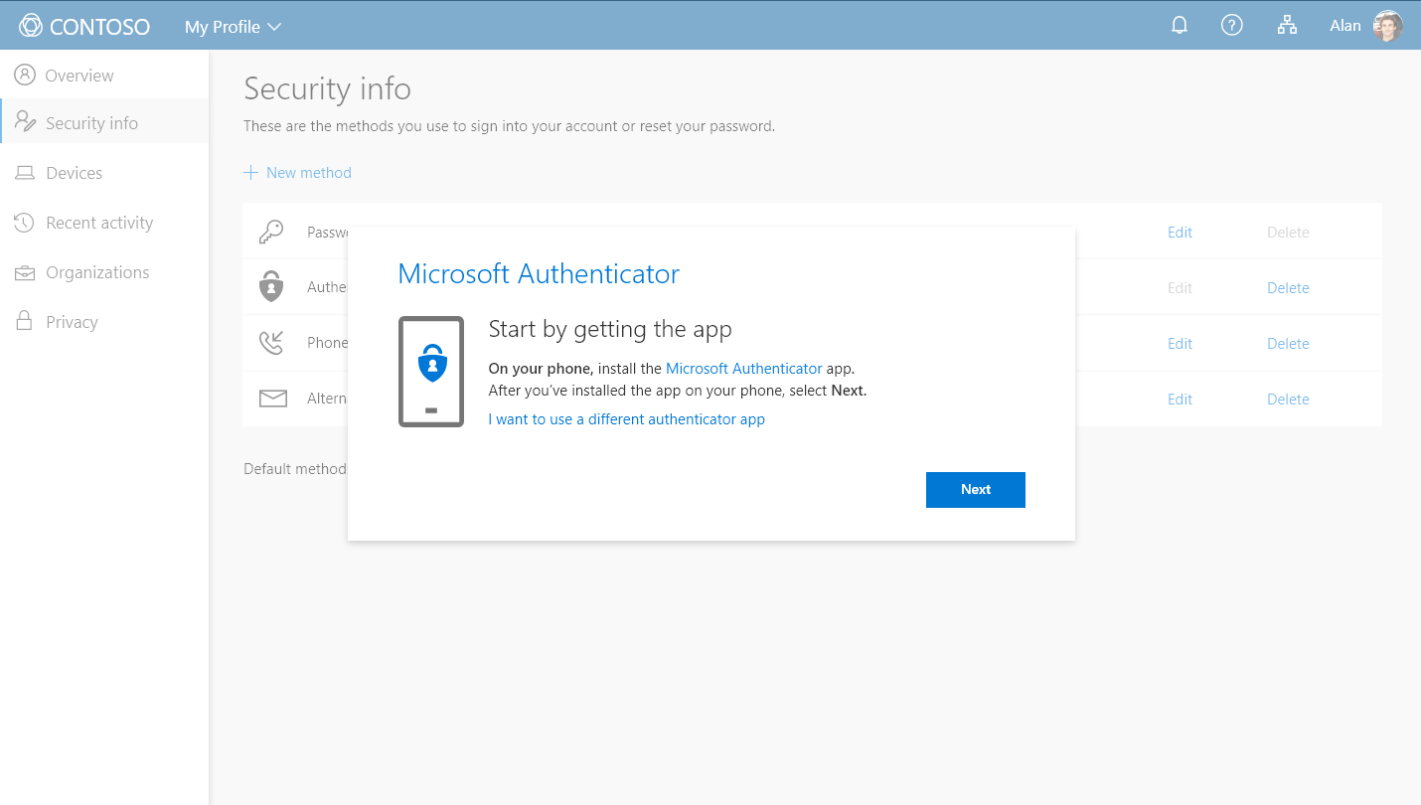Click Edit on the Phone row

(x=1180, y=343)
